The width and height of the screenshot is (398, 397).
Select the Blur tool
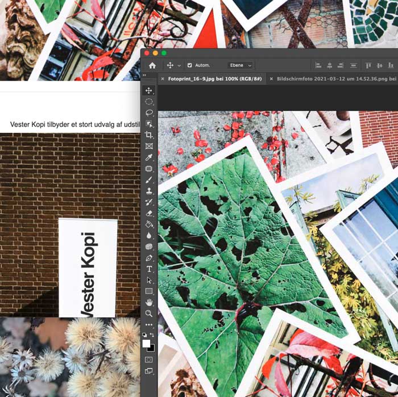point(149,236)
